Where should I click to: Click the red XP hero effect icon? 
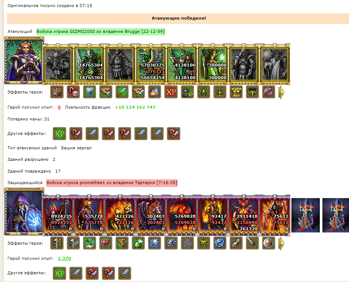[171, 92]
